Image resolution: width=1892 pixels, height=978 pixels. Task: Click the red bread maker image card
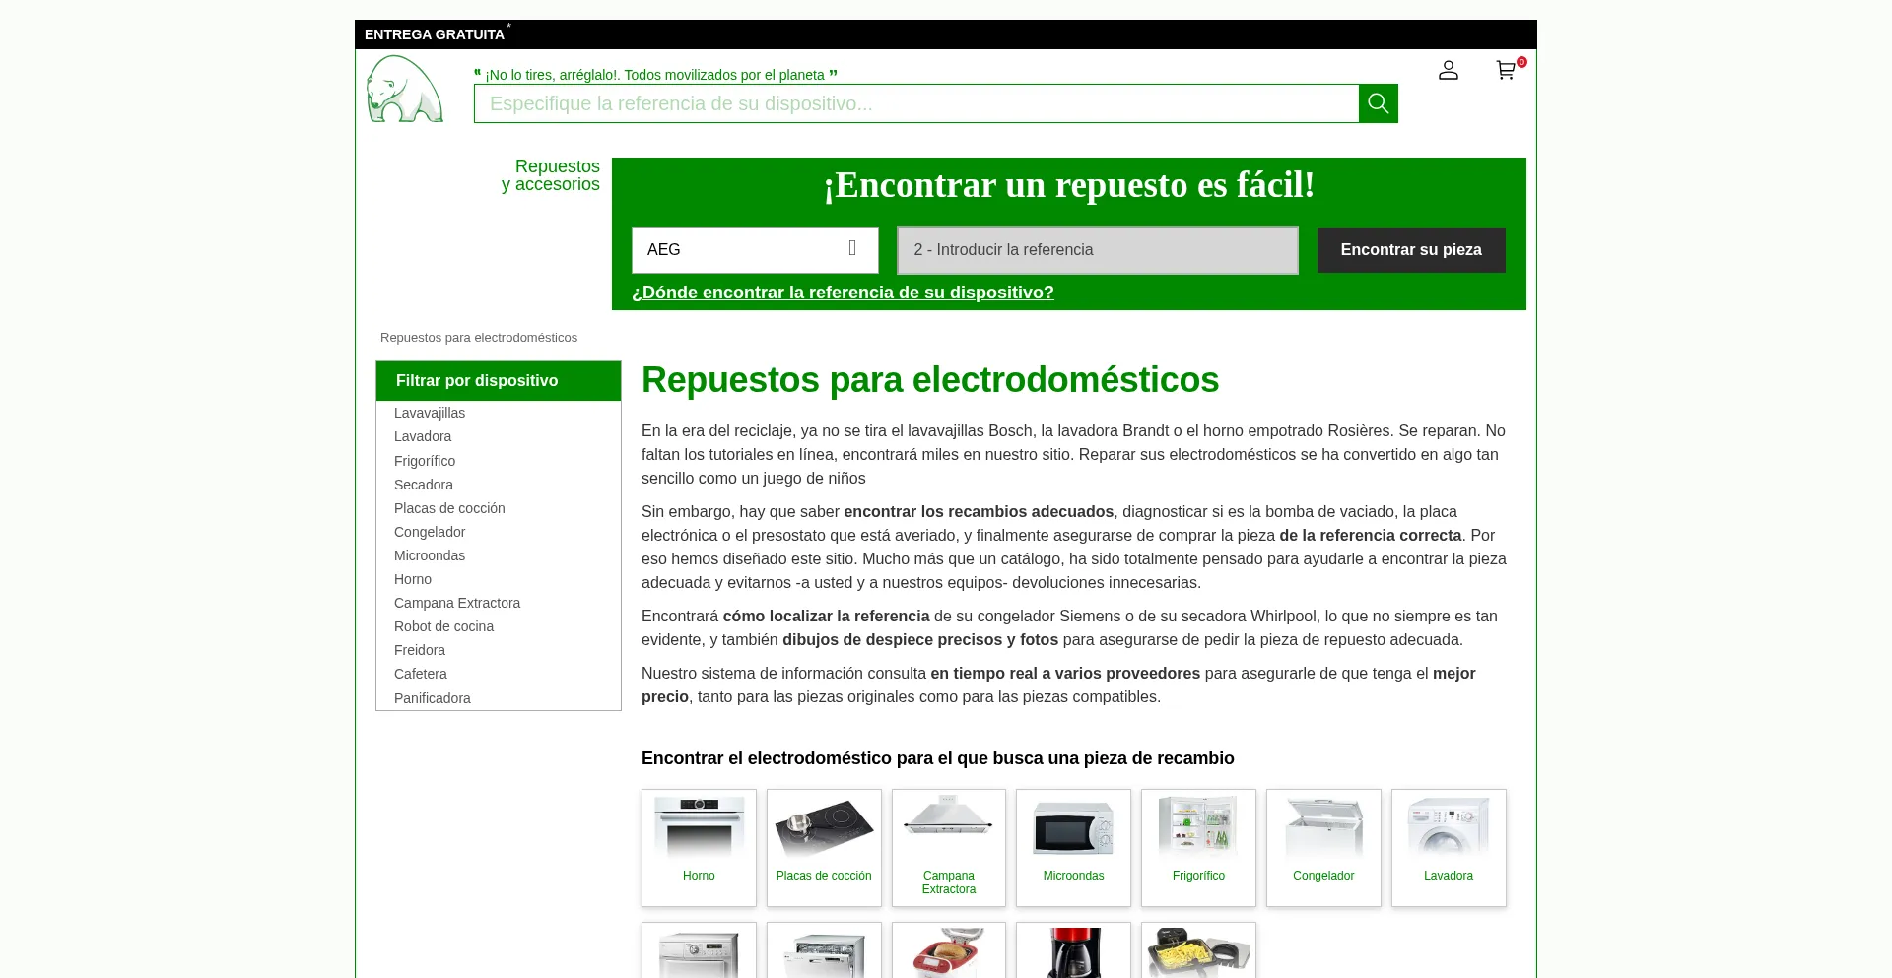[x=949, y=950]
